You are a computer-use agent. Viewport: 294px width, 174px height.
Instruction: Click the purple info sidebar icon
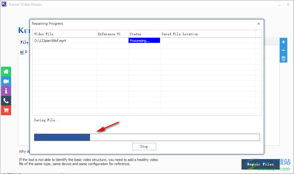click(x=6, y=91)
